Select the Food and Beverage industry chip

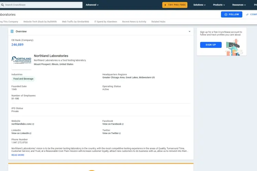pos(23,79)
